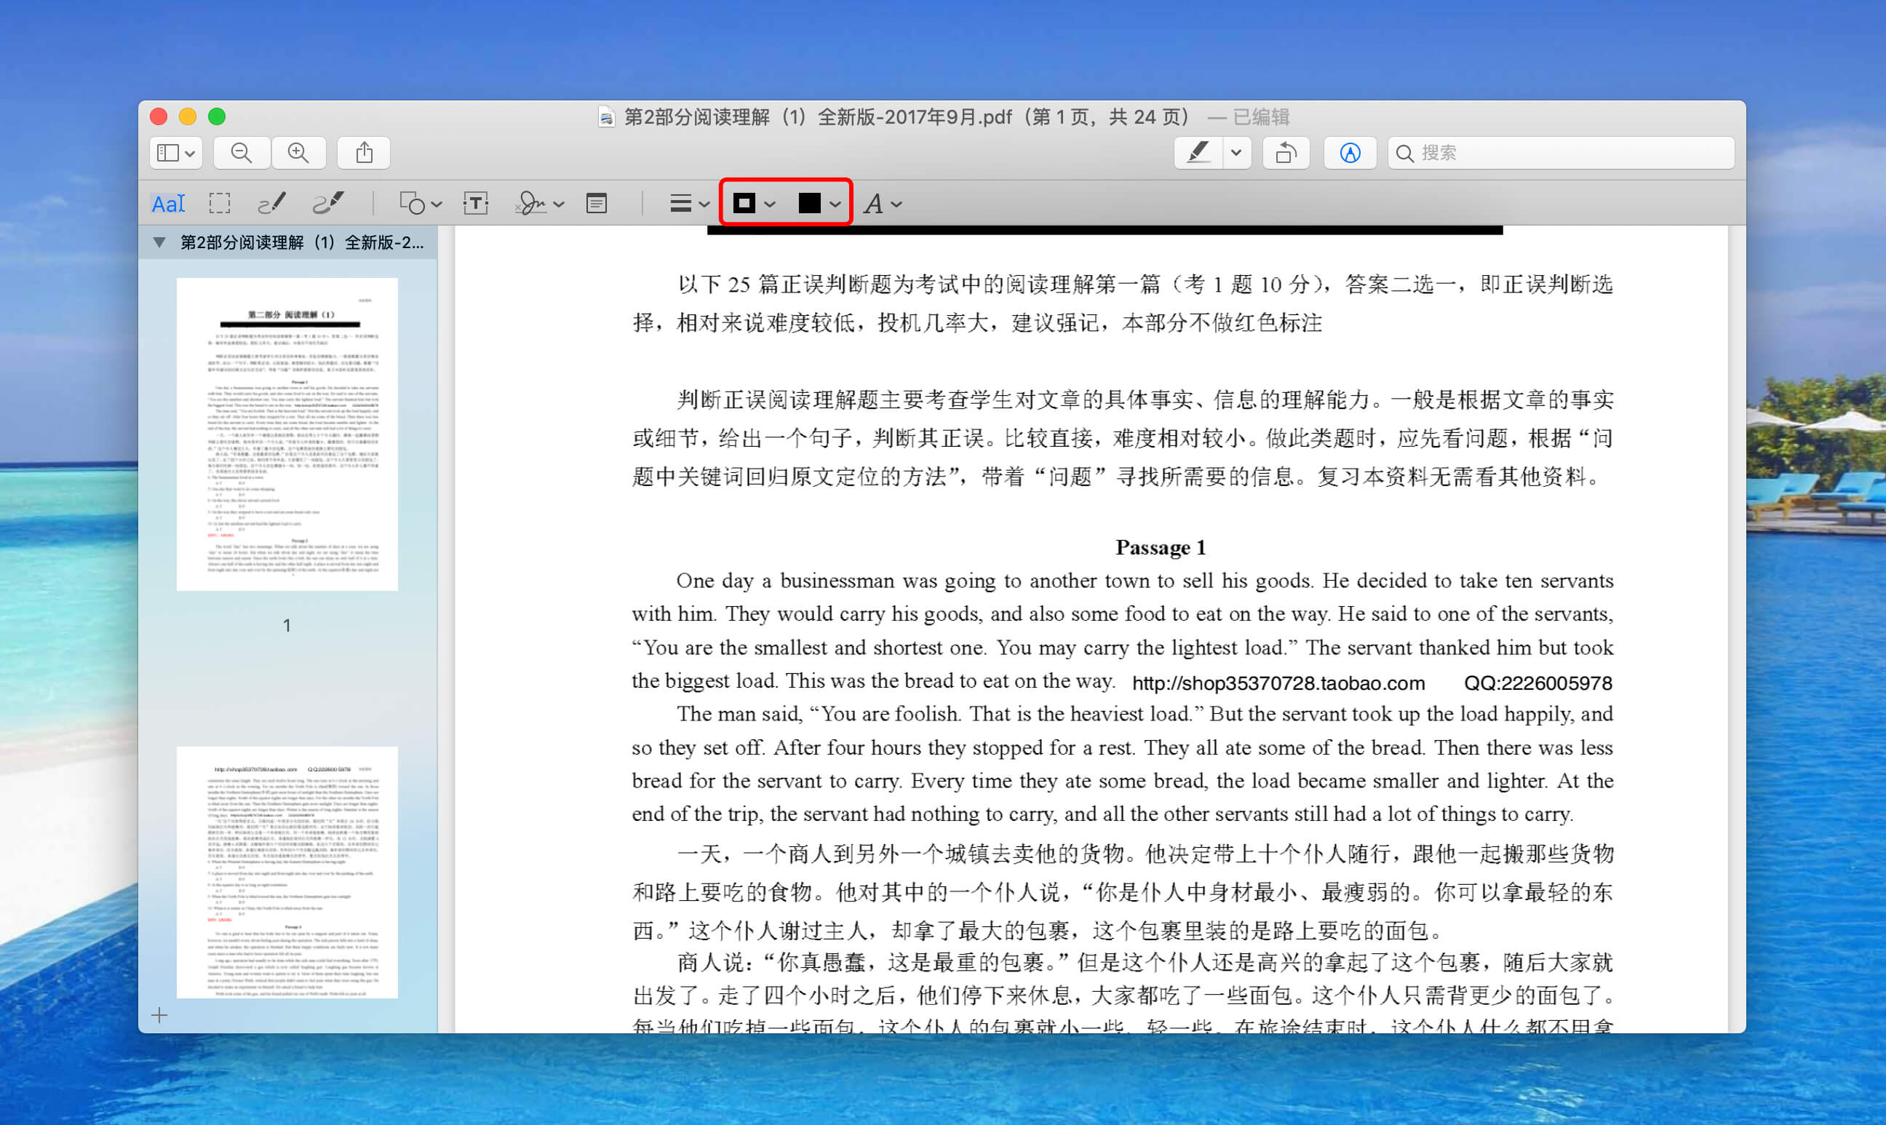Viewport: 1886px width, 1125px height.
Task: Zoom out of the PDF page
Action: point(242,153)
